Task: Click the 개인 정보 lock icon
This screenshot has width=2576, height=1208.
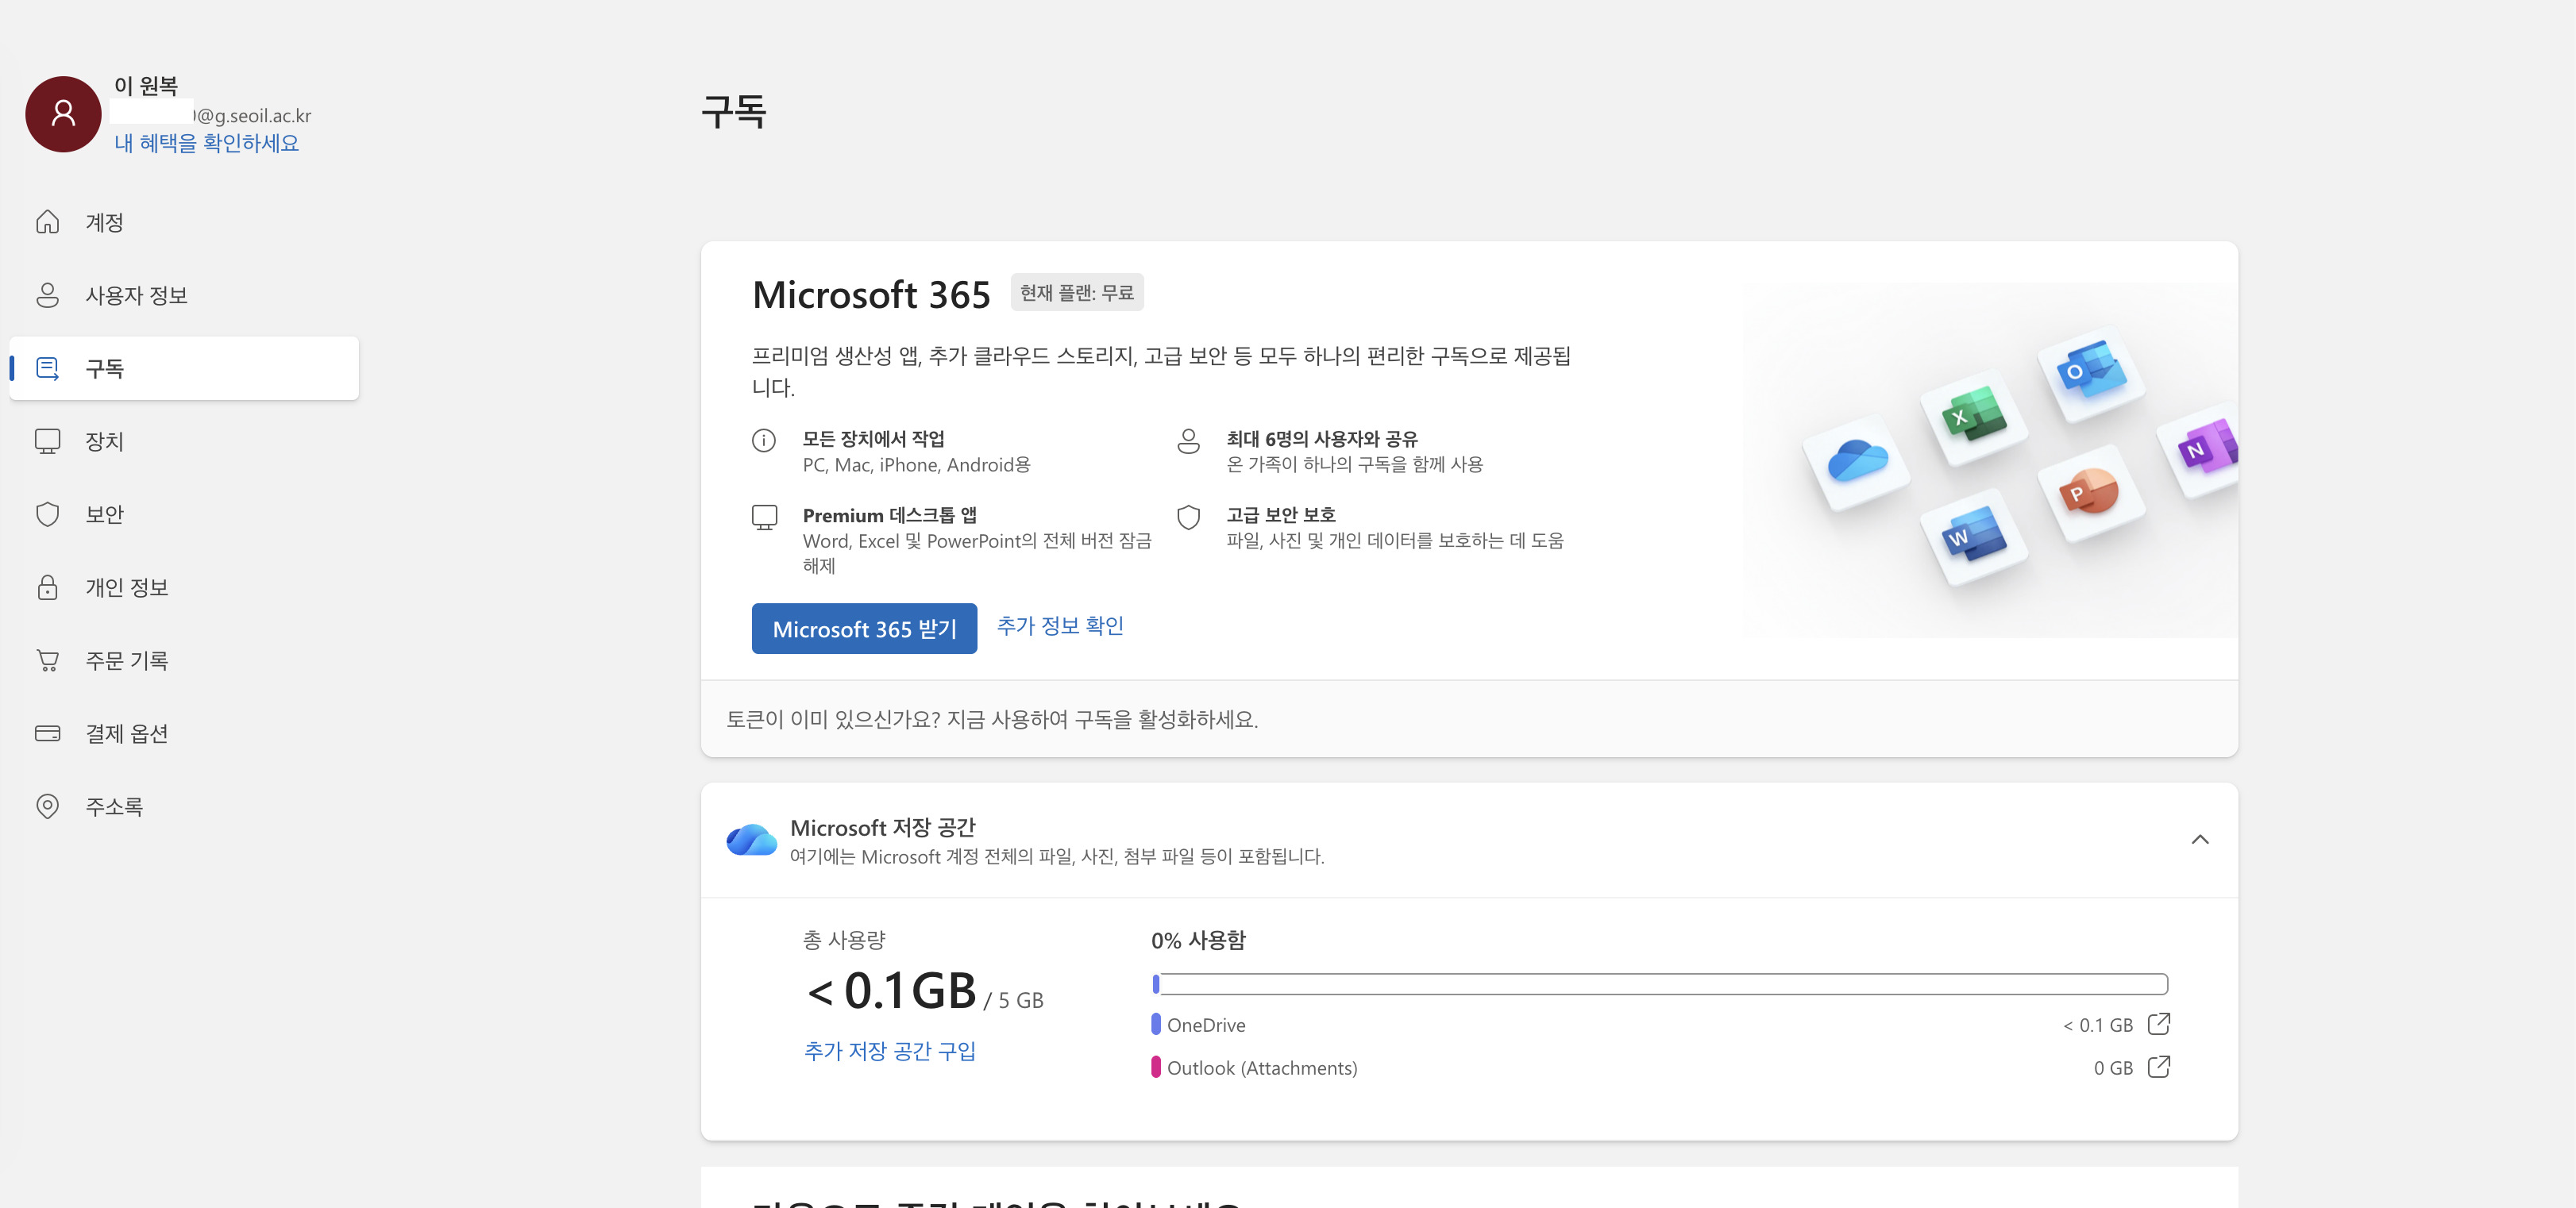Action: point(47,587)
